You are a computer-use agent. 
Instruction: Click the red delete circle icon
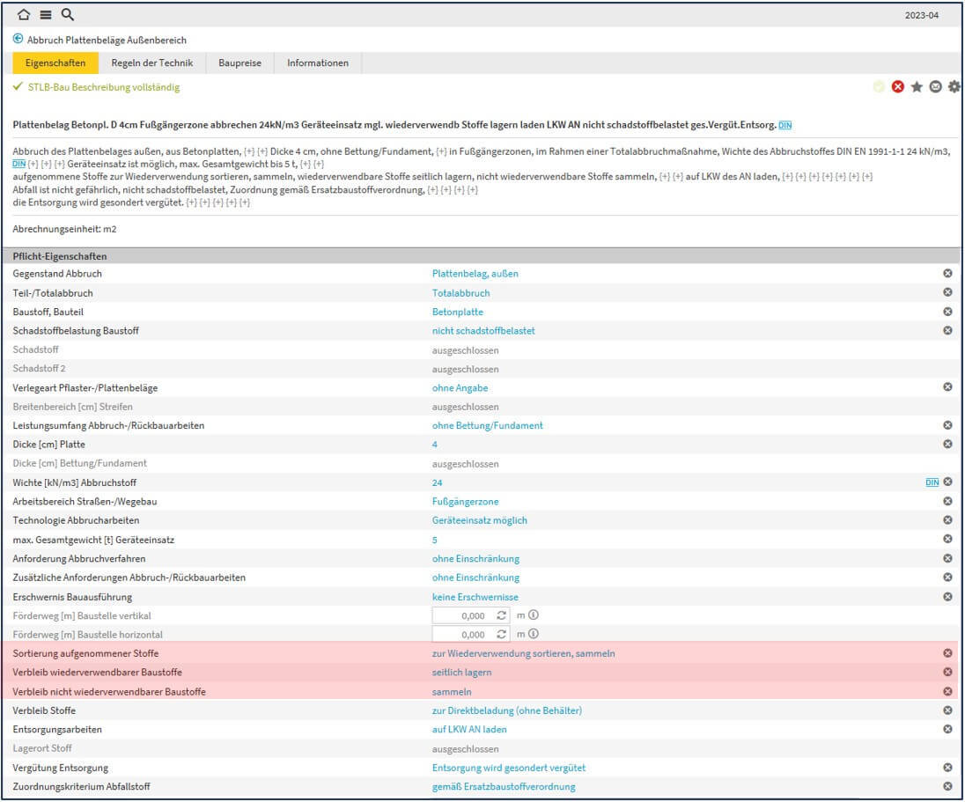point(898,87)
